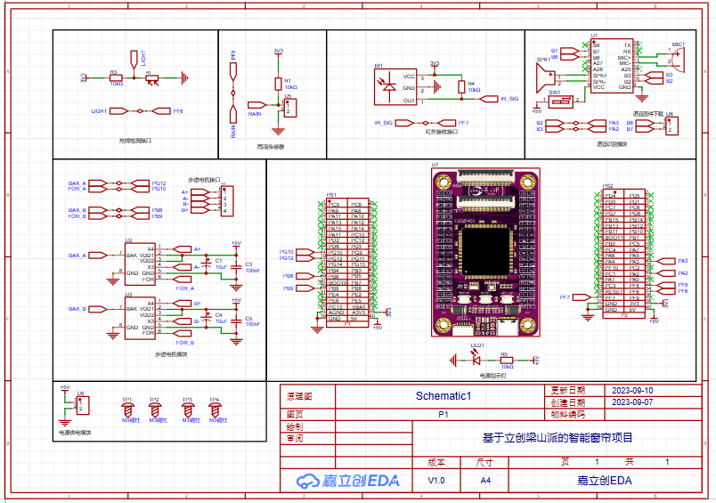Select the U5 rain sensor connector
Viewport: 716px width, 503px height.
click(290, 108)
